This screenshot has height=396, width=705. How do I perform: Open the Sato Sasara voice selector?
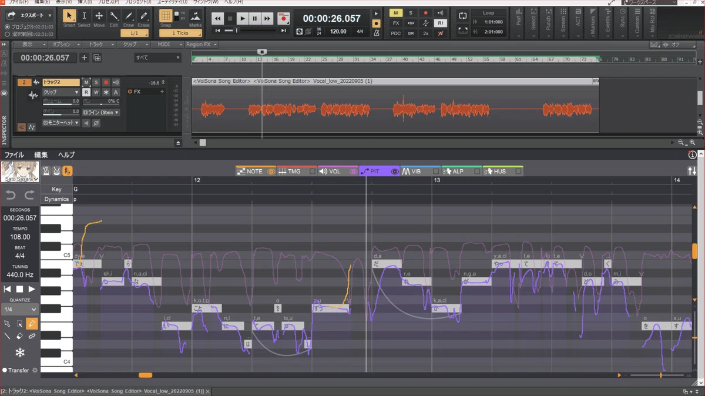click(x=20, y=172)
